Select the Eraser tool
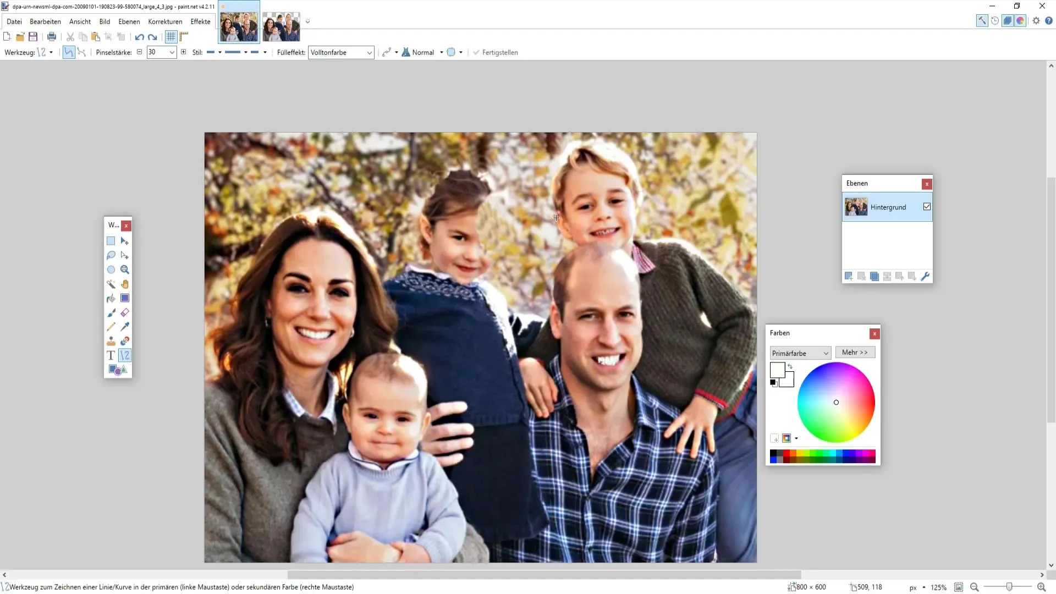Image resolution: width=1056 pixels, height=594 pixels. coord(125,312)
